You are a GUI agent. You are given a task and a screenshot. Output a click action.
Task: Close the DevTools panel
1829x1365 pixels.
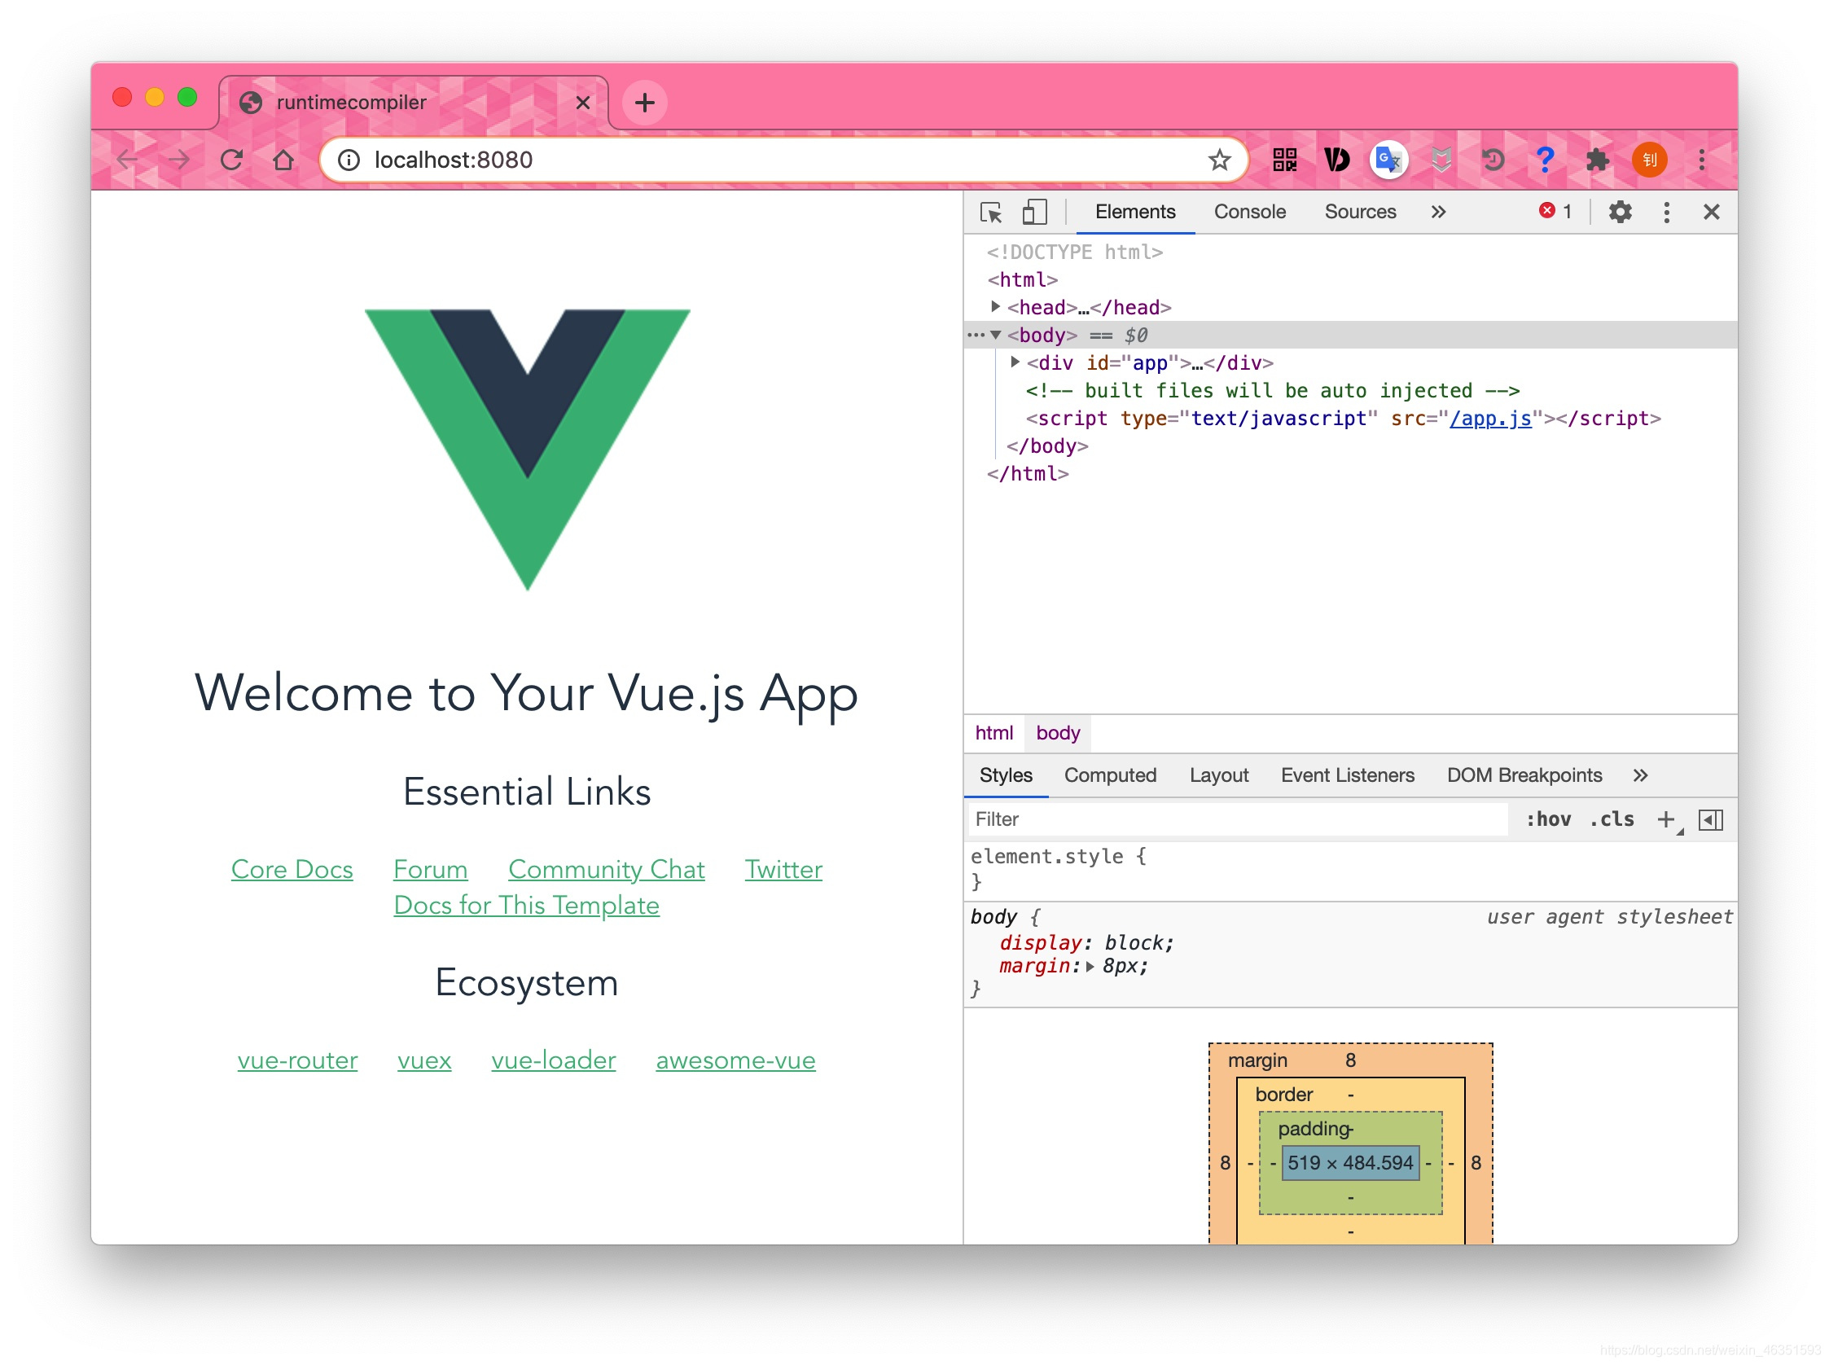[x=1711, y=213]
